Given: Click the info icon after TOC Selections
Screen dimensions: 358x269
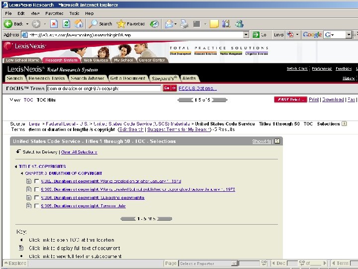Looking at the screenshot, I should click(x=344, y=124).
